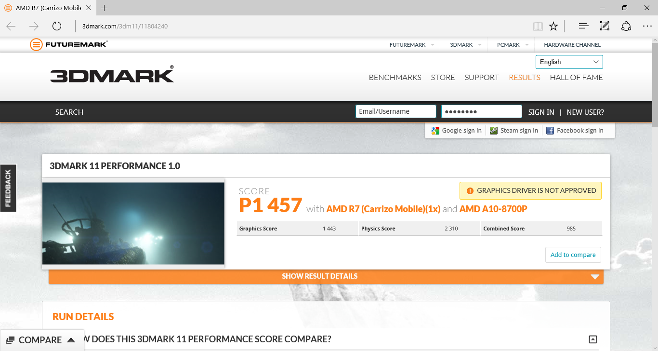Click the Google sign in icon
Screen dimensions: 658x351
coord(435,130)
